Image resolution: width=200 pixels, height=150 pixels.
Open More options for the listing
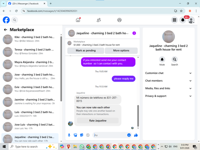pyautogui.click(x=121, y=50)
